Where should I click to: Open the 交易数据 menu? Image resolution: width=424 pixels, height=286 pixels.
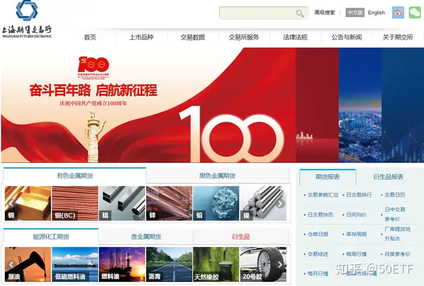pos(193,37)
